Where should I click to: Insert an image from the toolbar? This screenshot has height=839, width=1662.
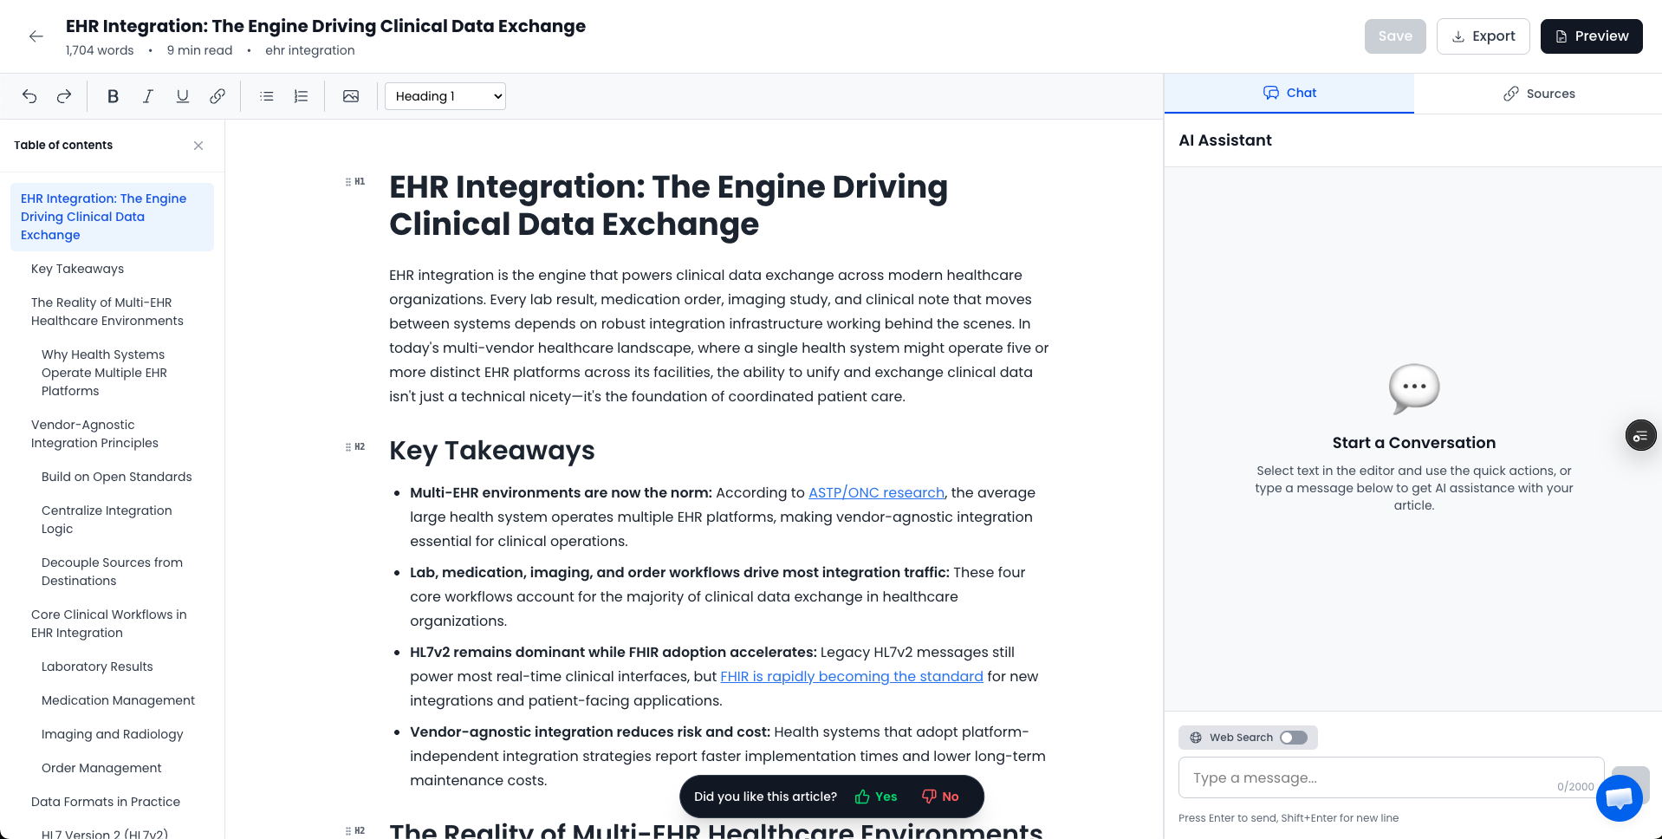[351, 96]
